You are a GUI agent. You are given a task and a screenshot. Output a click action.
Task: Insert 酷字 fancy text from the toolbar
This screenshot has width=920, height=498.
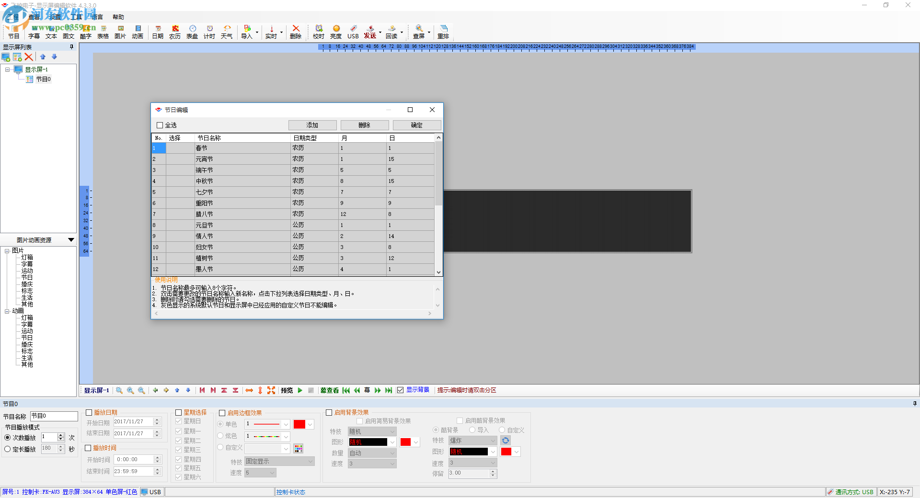click(86, 32)
